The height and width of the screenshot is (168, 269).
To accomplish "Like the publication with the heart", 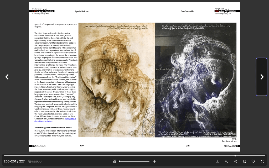I will coord(253,161).
